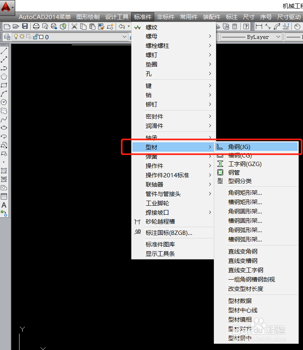Choose 角钢(JG) from the submenu
The image size is (303, 350).
(x=256, y=147)
